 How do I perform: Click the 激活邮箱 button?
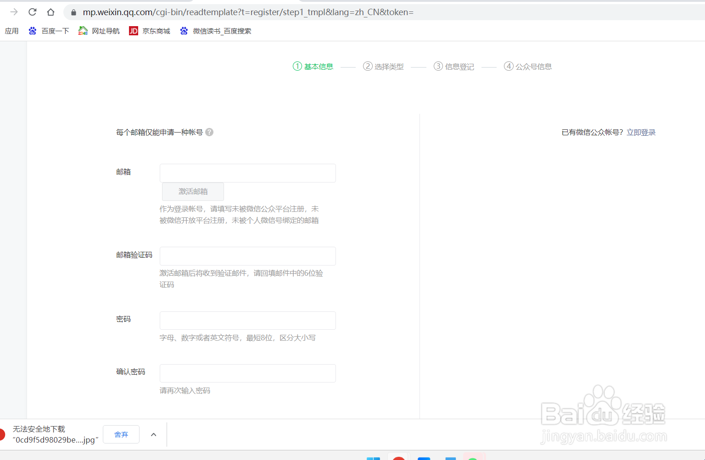click(x=192, y=191)
